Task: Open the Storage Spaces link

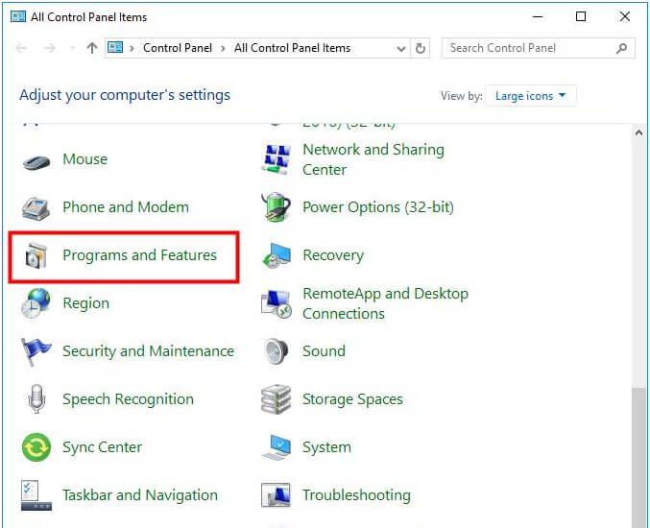Action: pos(352,399)
